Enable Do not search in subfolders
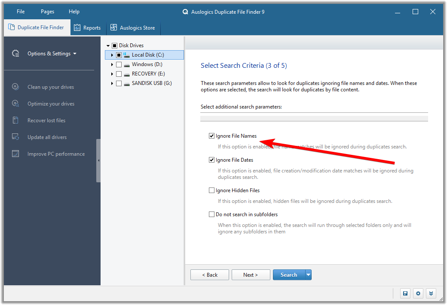This screenshot has width=447, height=305. click(x=211, y=214)
